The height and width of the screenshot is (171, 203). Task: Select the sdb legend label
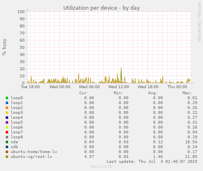(x=14, y=147)
